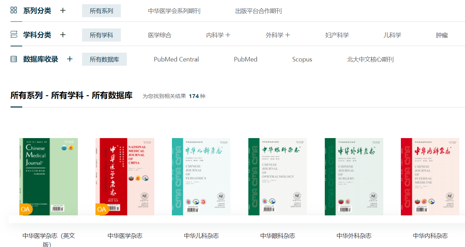Open the 中华外科杂志 title link

click(x=354, y=236)
